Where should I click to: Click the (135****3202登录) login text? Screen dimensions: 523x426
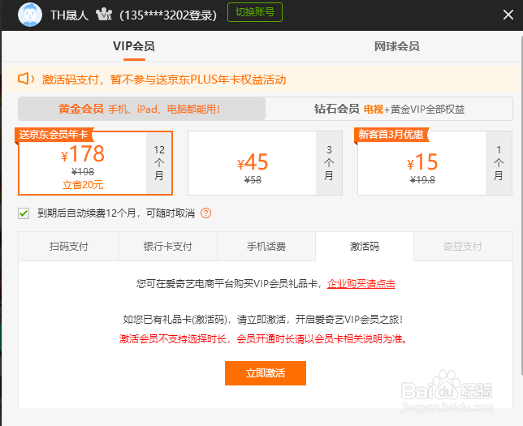[168, 15]
